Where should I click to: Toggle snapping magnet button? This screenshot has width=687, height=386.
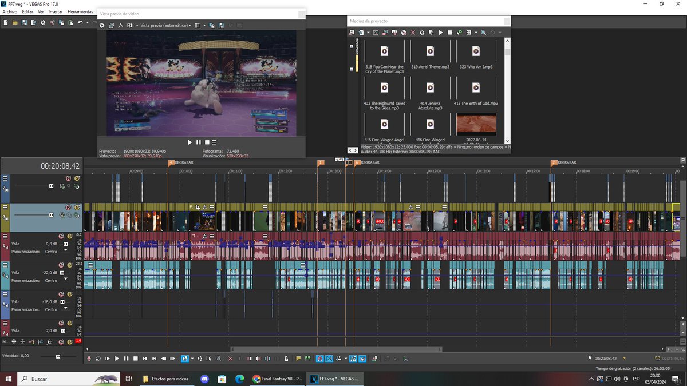coord(319,359)
